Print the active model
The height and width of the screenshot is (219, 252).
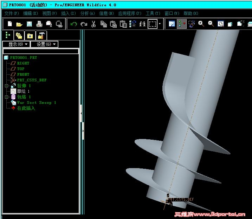coord(39,24)
